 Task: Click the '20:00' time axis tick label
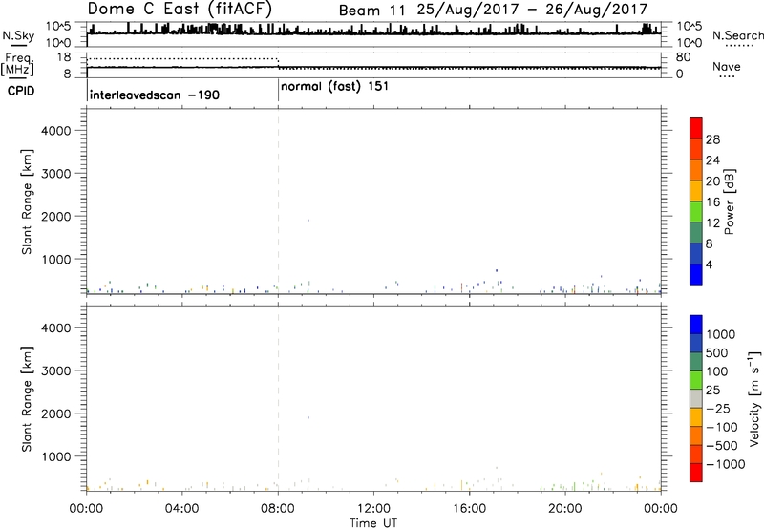[x=565, y=509]
